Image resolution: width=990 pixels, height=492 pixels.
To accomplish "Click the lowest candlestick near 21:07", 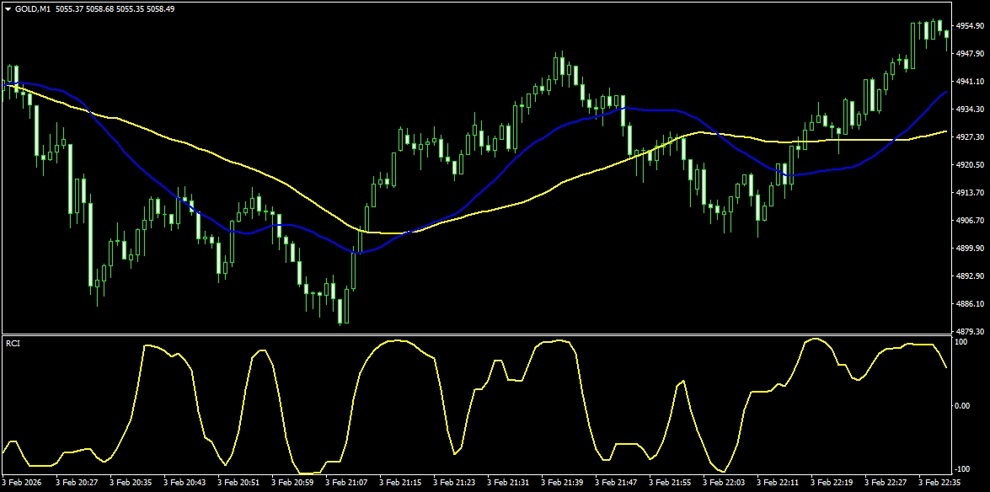I will pyautogui.click(x=341, y=313).
